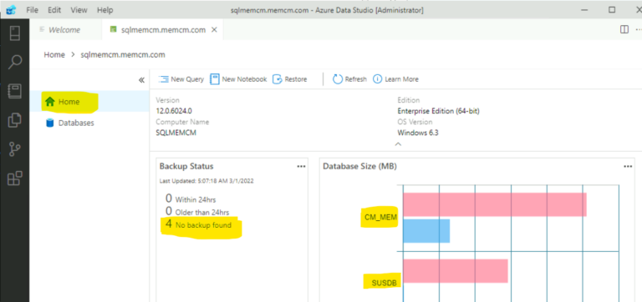Click the Restore toolbar button
Viewport: 642px width, 302px height.
[x=290, y=79]
